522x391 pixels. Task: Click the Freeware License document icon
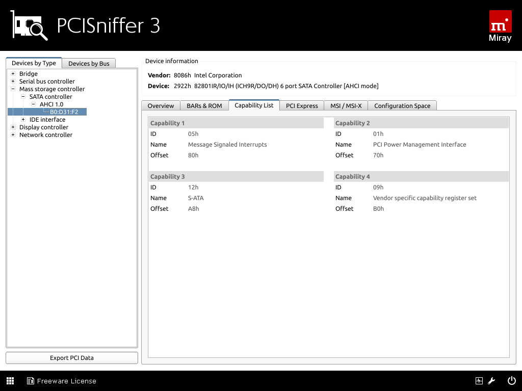(30, 381)
